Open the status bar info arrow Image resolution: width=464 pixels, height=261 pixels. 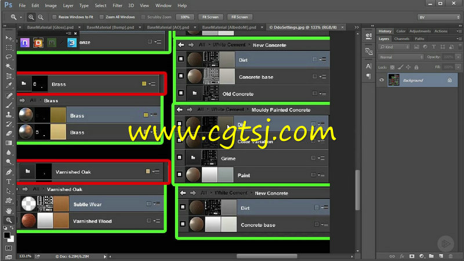[105, 256]
